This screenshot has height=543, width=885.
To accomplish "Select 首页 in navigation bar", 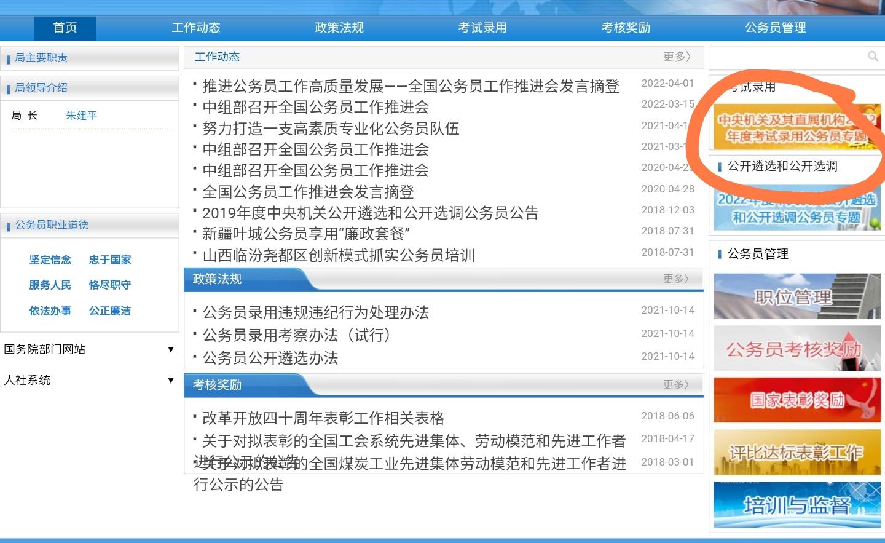I will pos(65,28).
